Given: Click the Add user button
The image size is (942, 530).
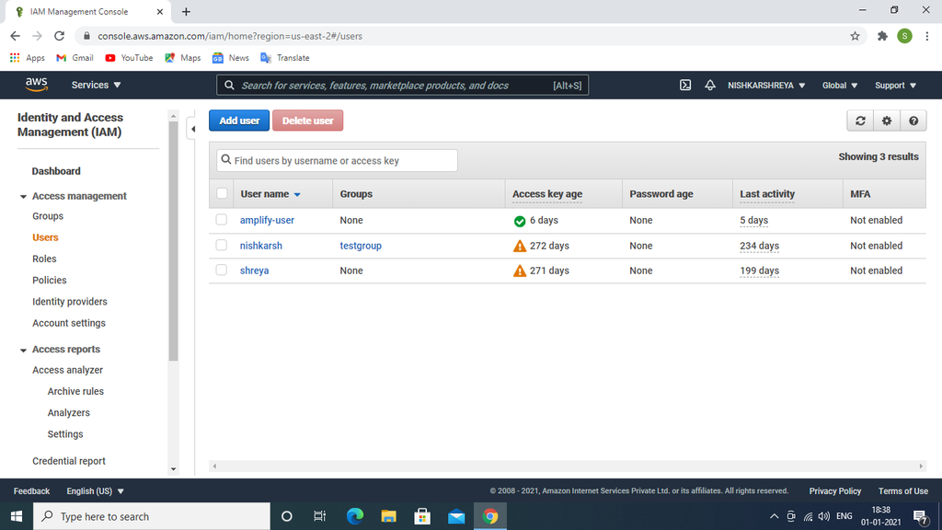Looking at the screenshot, I should (x=238, y=120).
